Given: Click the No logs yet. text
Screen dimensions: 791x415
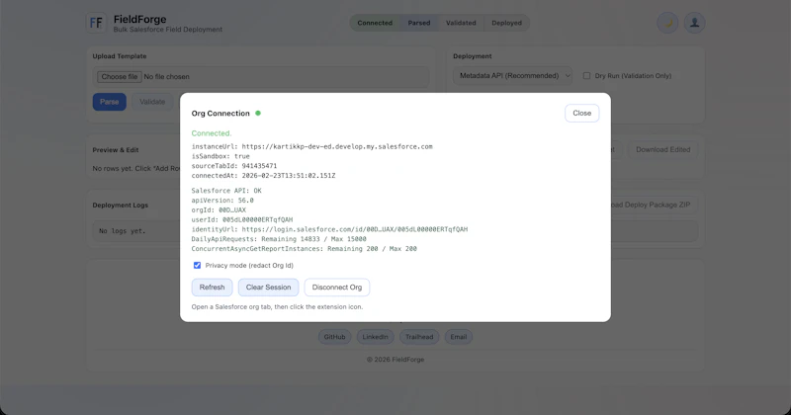Looking at the screenshot, I should 122,231.
